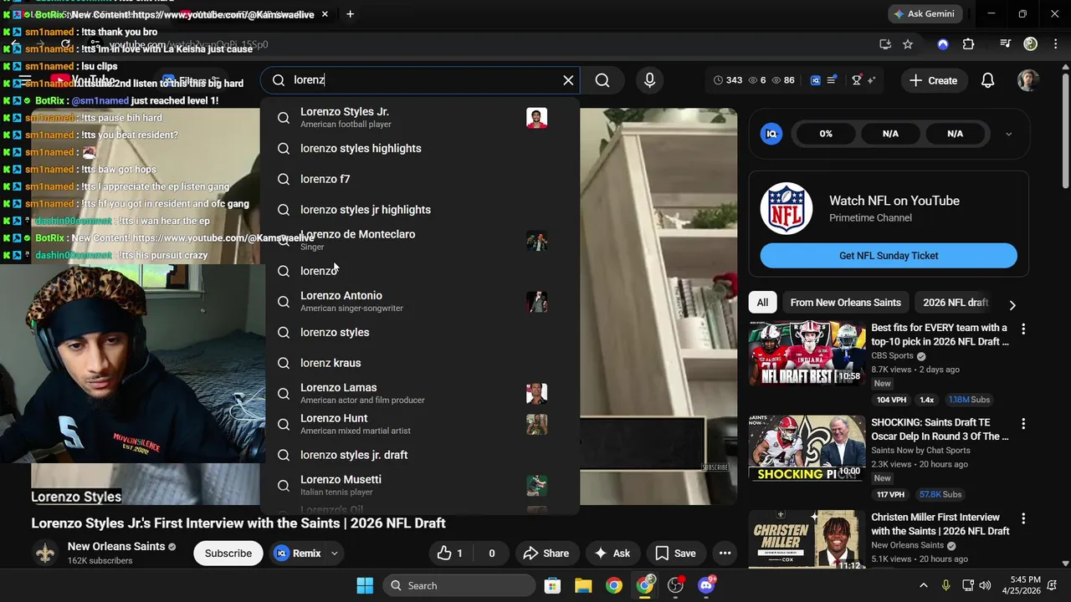Select the All filter chip

762,303
